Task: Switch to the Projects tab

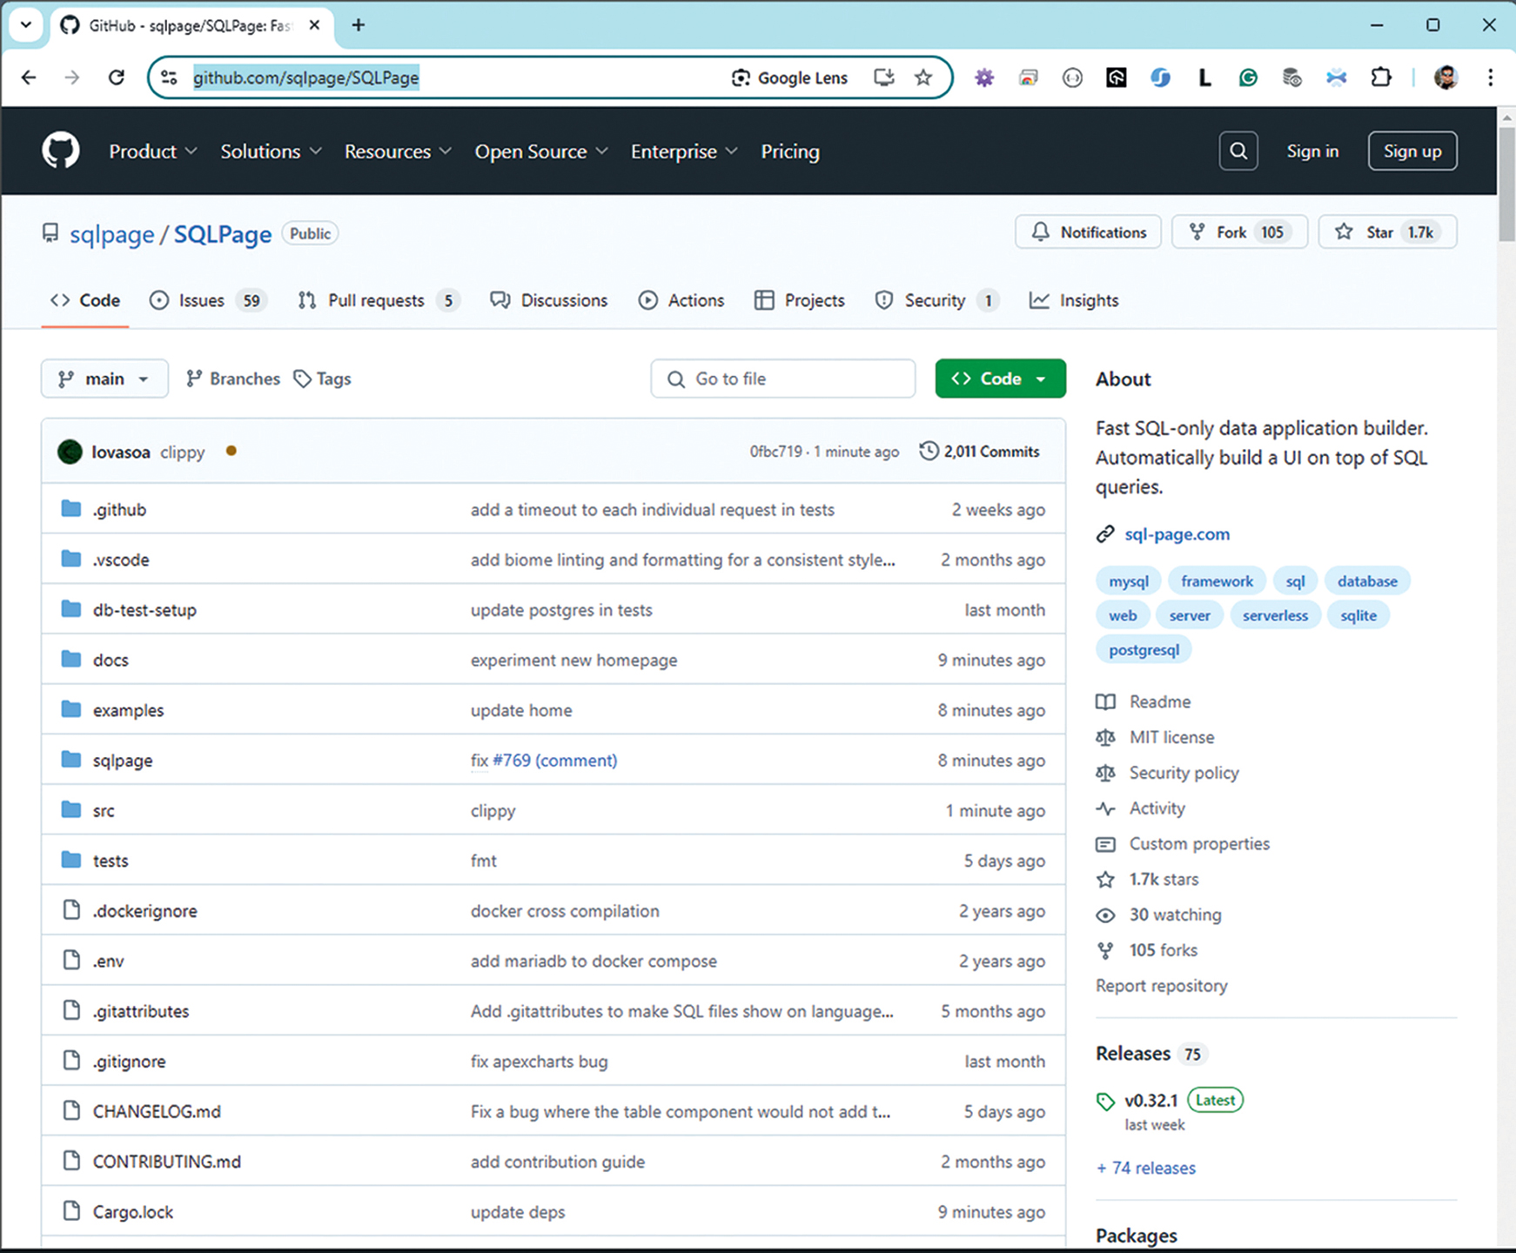Action: tap(800, 300)
